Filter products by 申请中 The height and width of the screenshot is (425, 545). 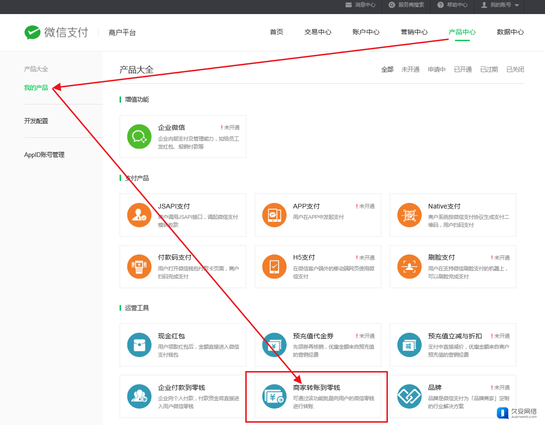click(437, 69)
